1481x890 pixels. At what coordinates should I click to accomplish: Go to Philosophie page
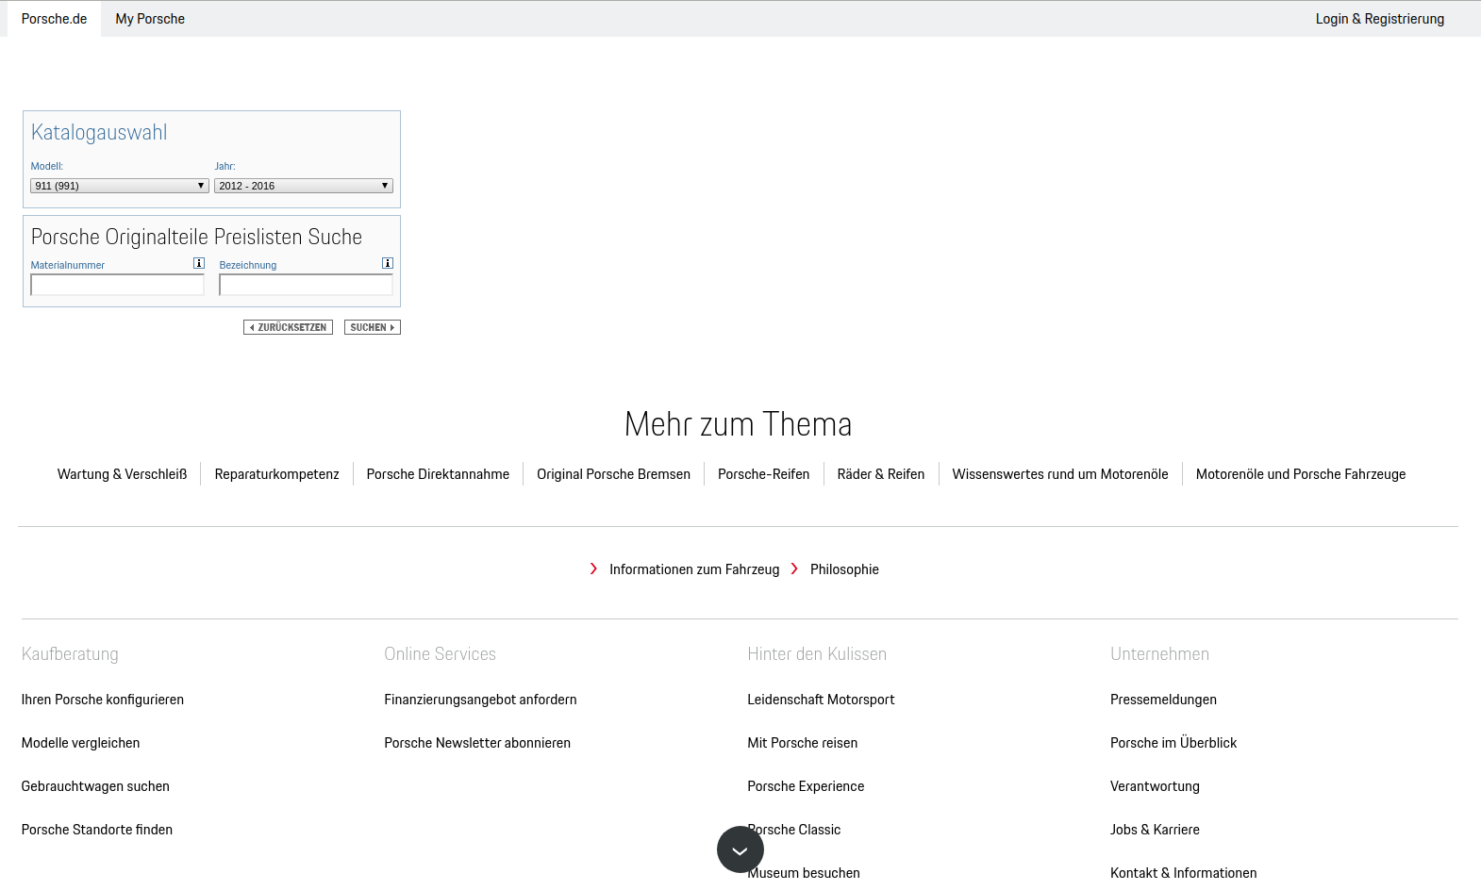pos(844,569)
